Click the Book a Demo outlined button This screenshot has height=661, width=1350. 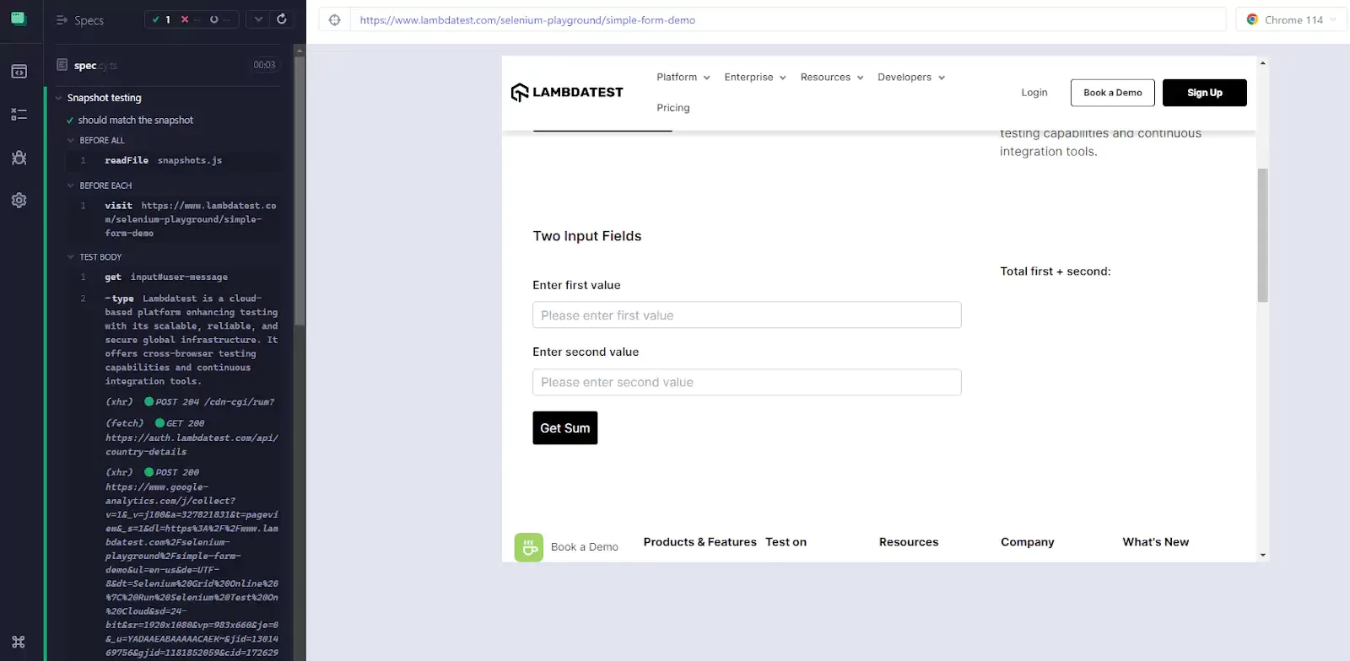coord(1113,93)
